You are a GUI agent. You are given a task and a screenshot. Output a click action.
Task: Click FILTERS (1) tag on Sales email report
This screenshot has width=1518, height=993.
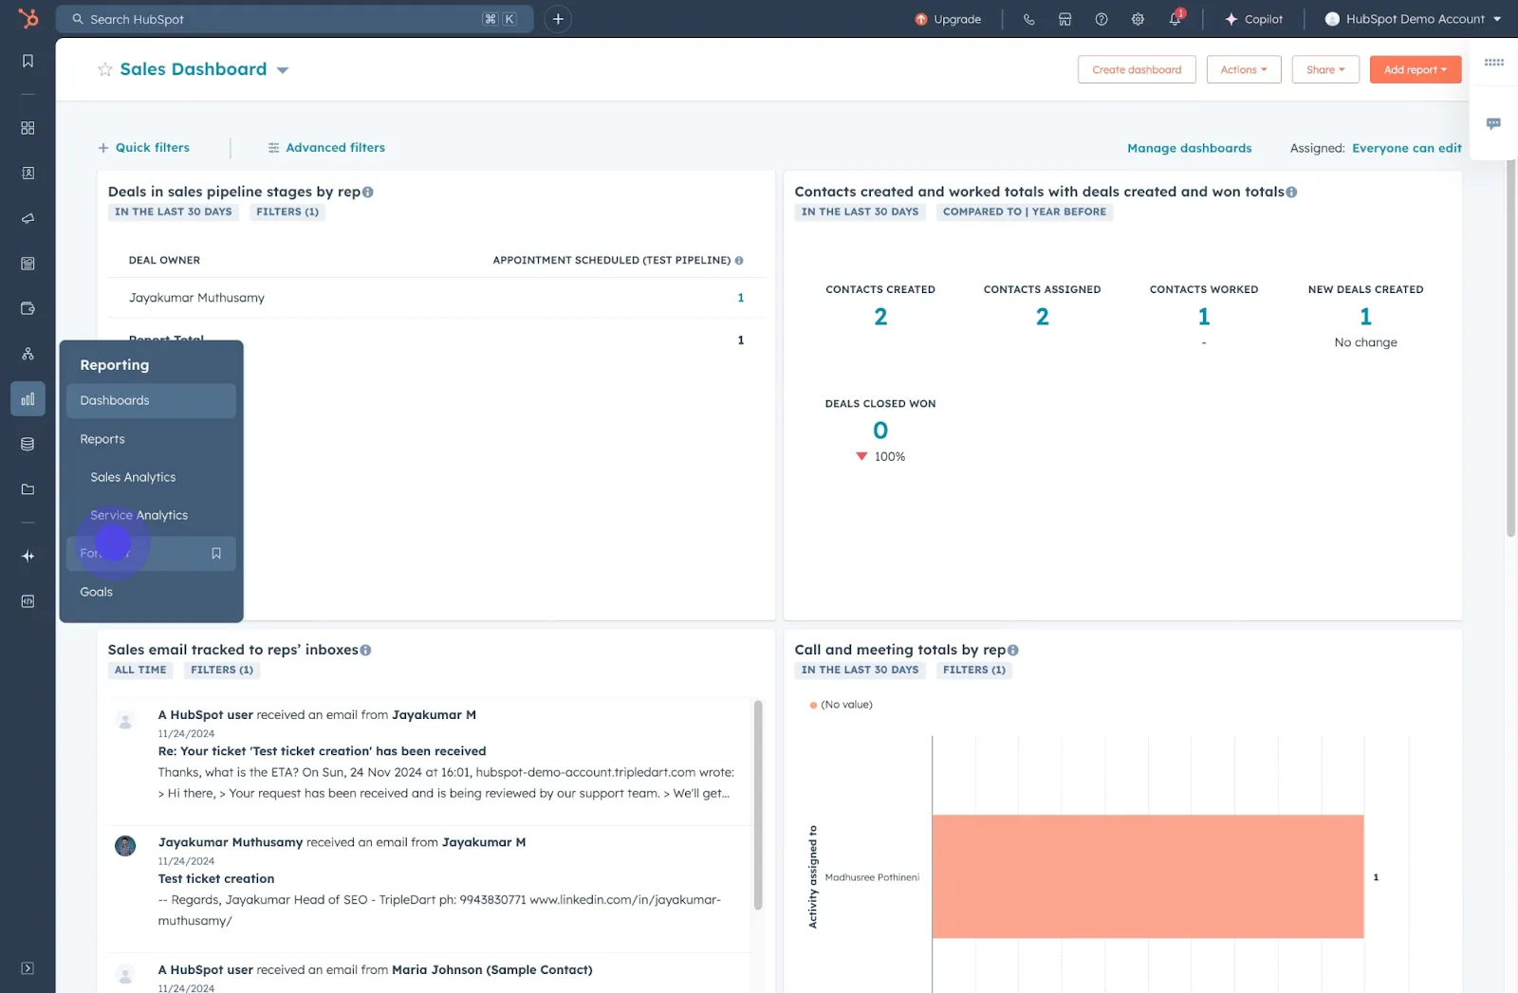click(x=222, y=671)
